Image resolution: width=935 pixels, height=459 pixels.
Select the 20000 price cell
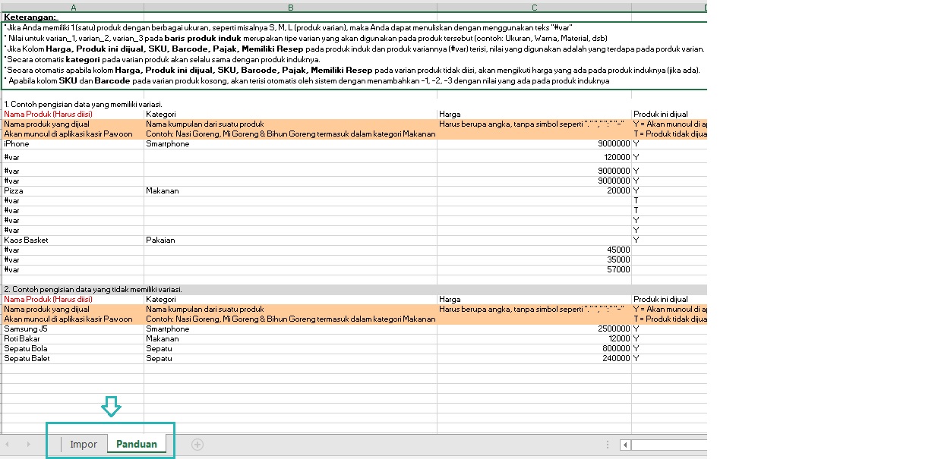tap(535, 191)
